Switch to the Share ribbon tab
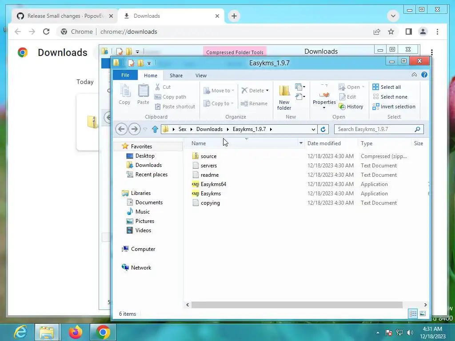This screenshot has width=455, height=341. pos(176,75)
